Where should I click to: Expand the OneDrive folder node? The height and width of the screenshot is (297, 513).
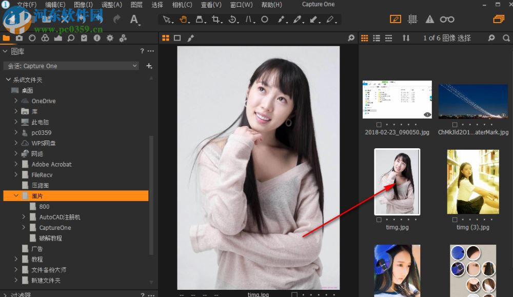16,101
